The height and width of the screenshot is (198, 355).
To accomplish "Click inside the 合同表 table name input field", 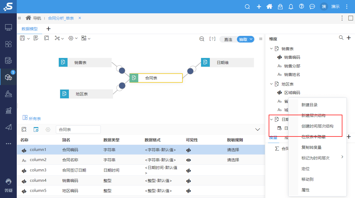I will (x=78, y=129).
